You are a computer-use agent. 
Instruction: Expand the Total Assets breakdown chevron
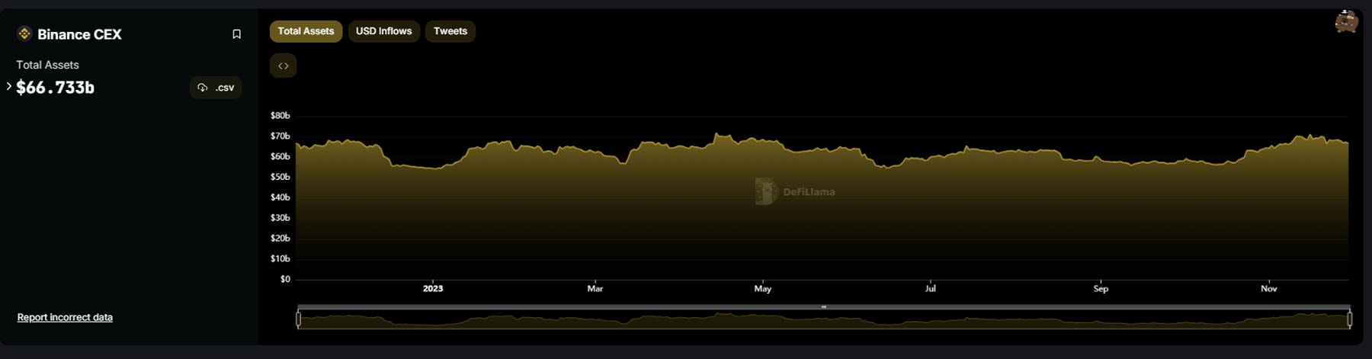click(8, 87)
